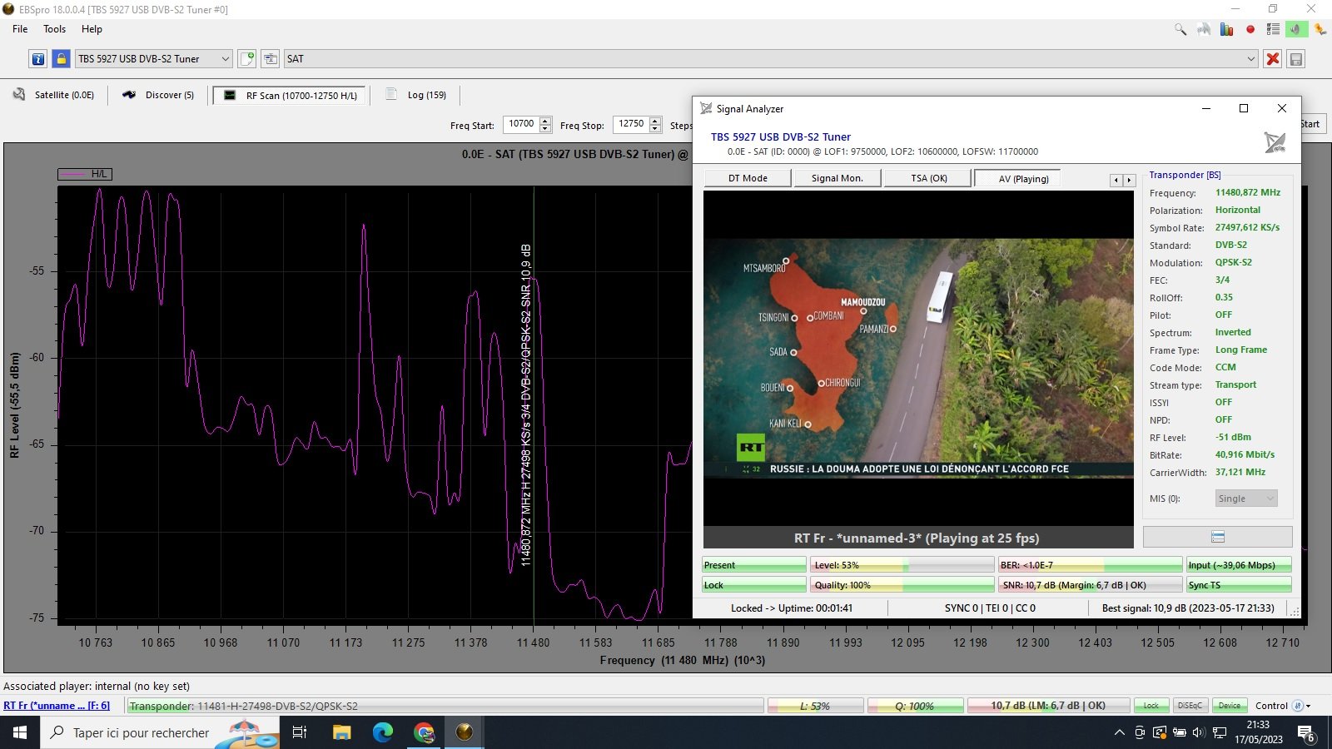Click the red X delete icon
Viewport: 1332px width, 749px height.
pyautogui.click(x=1272, y=59)
